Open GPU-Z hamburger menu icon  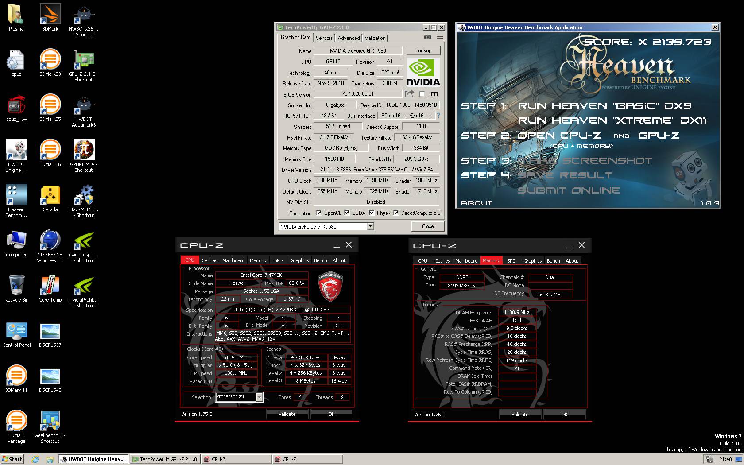coord(440,37)
